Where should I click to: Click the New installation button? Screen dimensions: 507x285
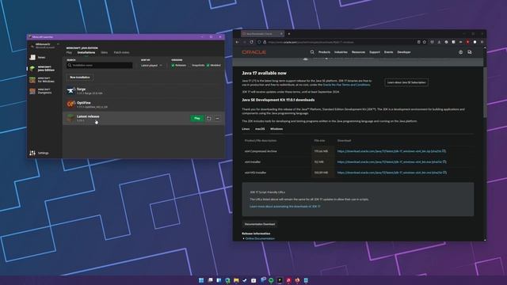[80, 78]
